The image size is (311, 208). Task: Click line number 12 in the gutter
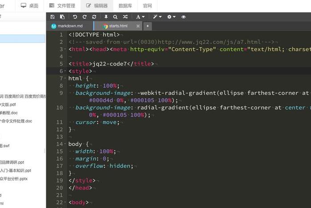pos(60,129)
